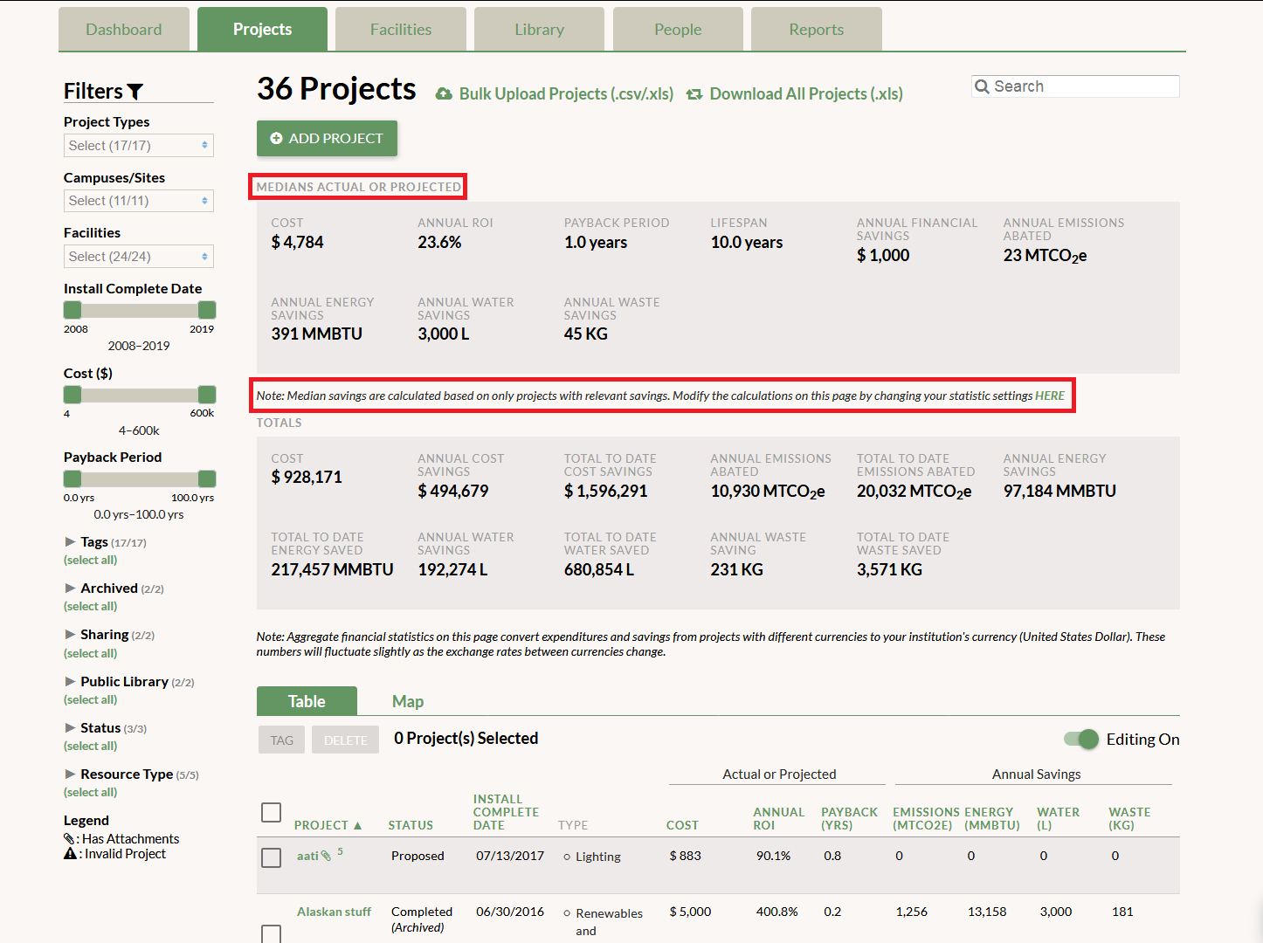Image resolution: width=1263 pixels, height=943 pixels.
Task: Click the ANNUAL ROI column header in table
Action: pyautogui.click(x=779, y=818)
